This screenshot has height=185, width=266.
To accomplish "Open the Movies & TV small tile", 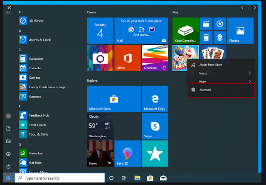I will coord(206,24).
